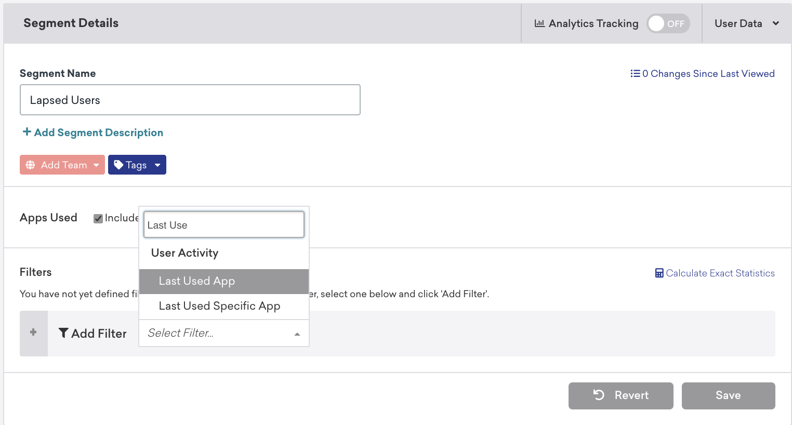Click the tag icon on Tags button

click(x=118, y=165)
